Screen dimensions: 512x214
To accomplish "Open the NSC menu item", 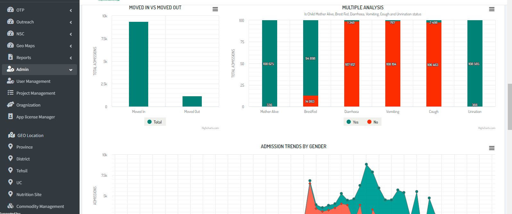I will 39,34.
